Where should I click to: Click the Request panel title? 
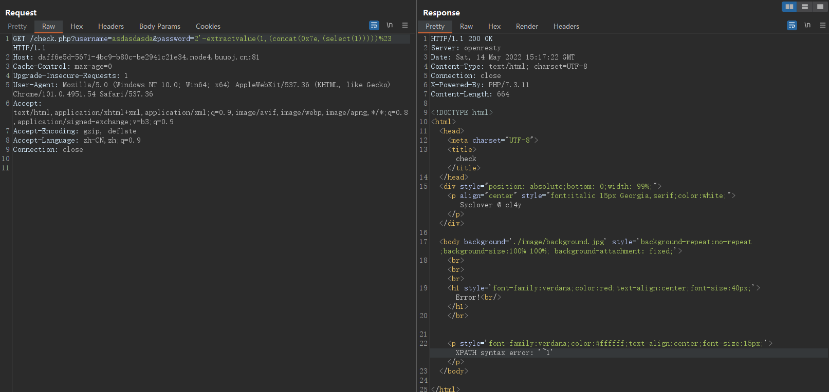[21, 12]
